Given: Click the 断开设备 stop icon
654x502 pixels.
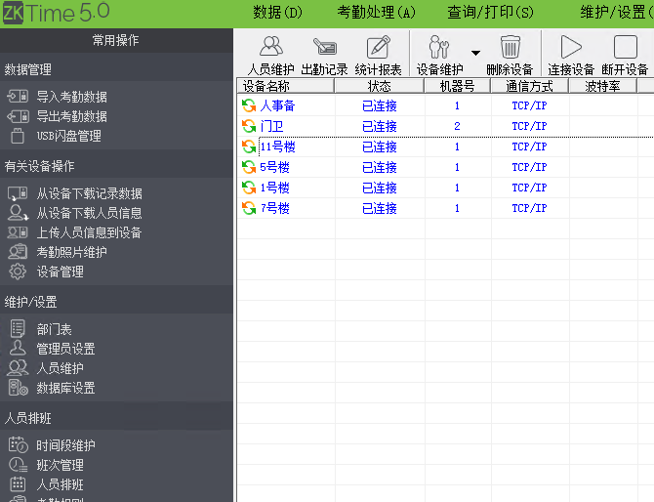Looking at the screenshot, I should (x=625, y=48).
